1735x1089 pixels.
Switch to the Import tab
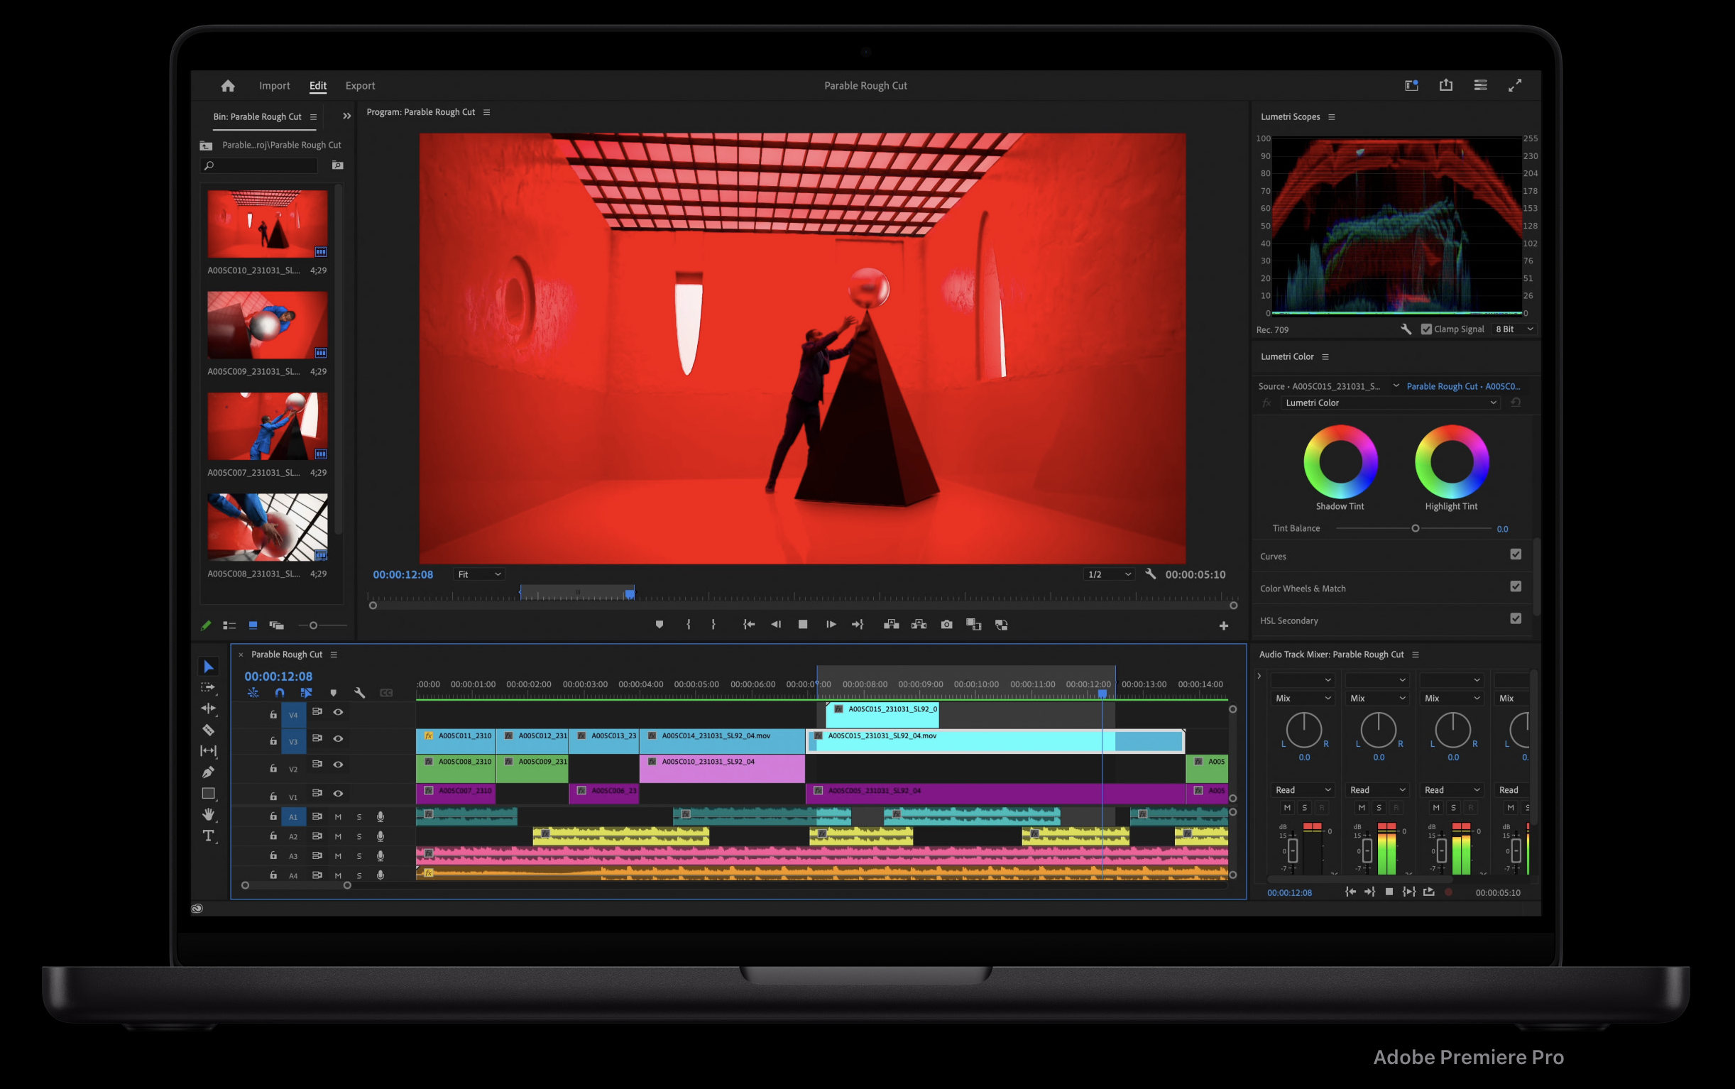(x=275, y=86)
